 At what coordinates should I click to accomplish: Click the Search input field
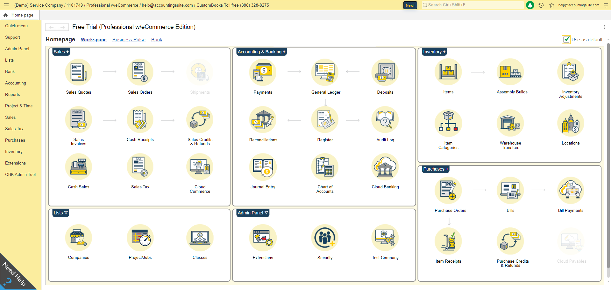[472, 5]
